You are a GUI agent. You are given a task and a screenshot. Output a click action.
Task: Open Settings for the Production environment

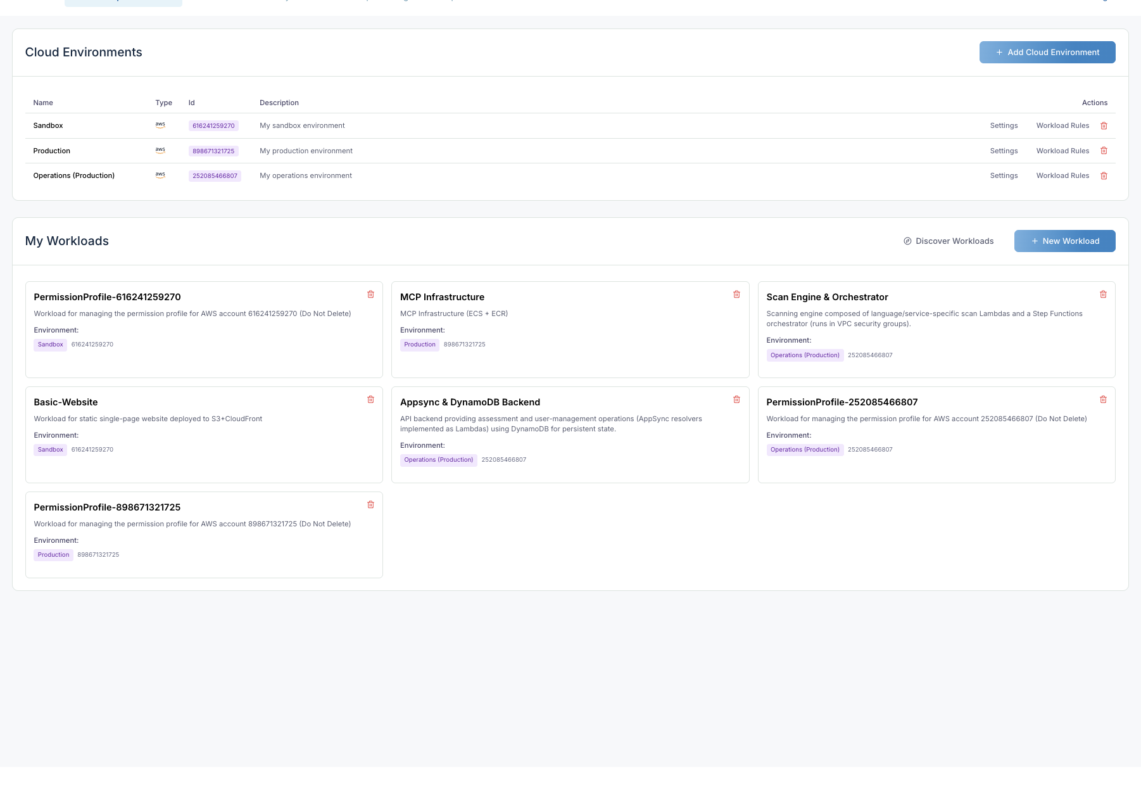pyautogui.click(x=1004, y=151)
